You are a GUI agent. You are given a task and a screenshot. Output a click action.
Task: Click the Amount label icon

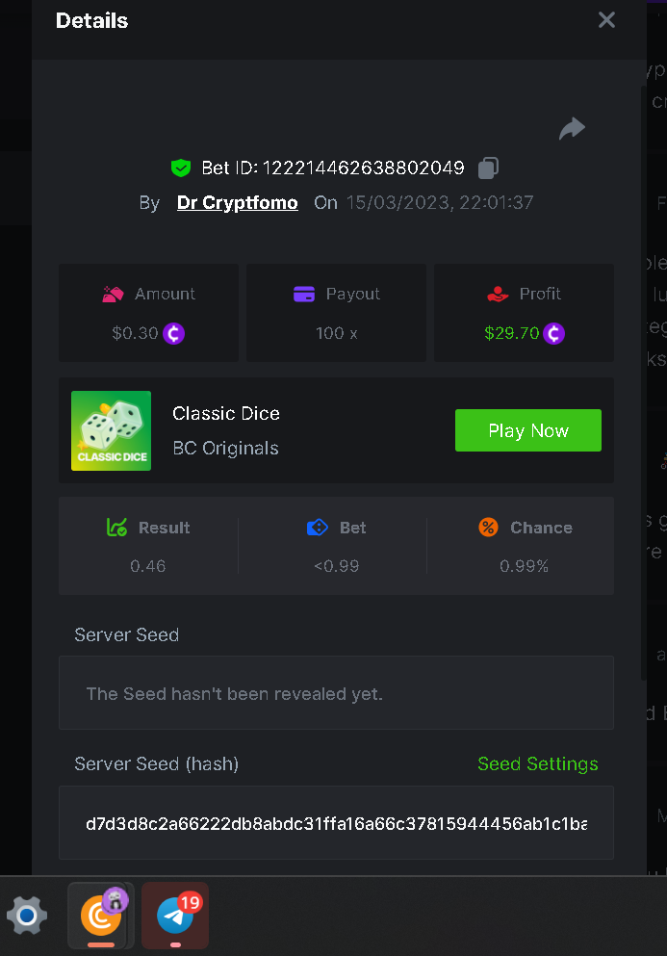click(113, 294)
